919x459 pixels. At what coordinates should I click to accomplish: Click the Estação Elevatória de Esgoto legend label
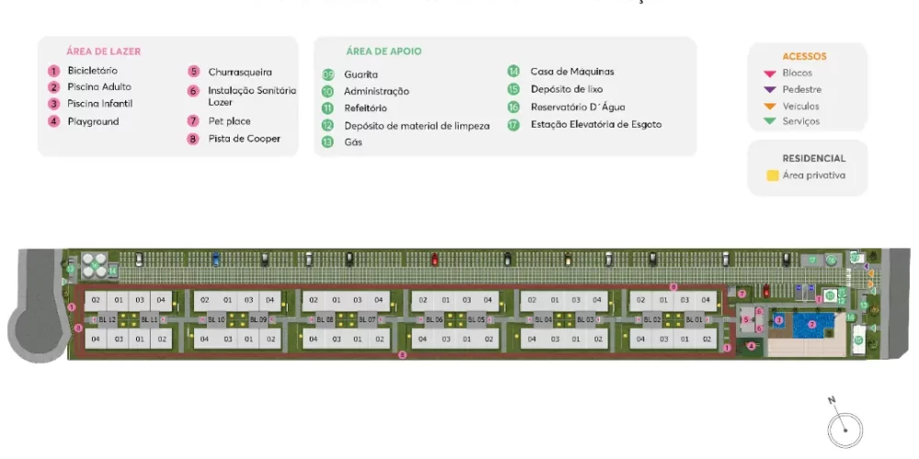pyautogui.click(x=596, y=124)
